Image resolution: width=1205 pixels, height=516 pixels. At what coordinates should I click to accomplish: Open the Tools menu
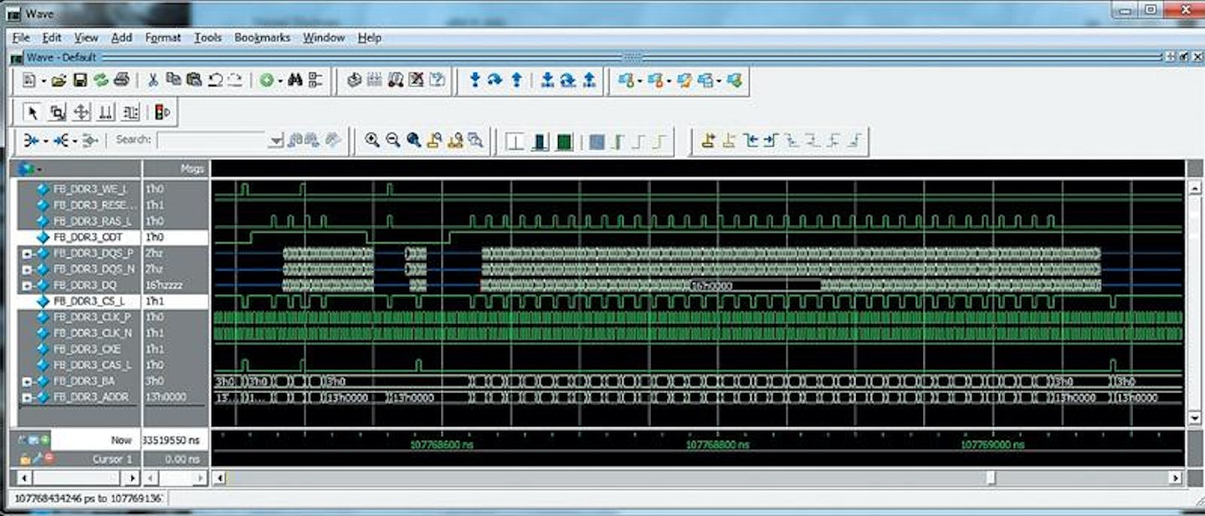[207, 38]
